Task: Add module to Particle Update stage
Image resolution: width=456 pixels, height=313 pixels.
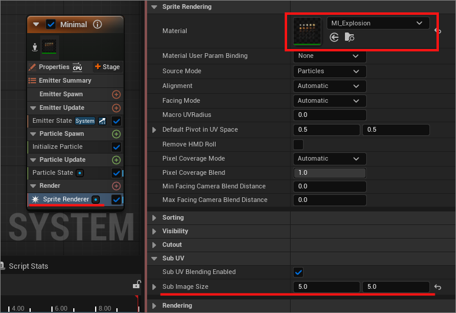Action: pyautogui.click(x=116, y=160)
